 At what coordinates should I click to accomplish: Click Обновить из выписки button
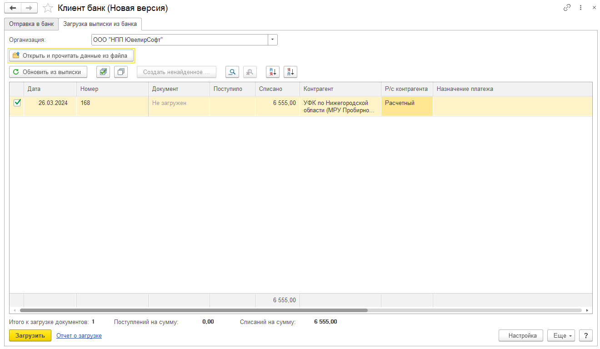click(x=48, y=72)
